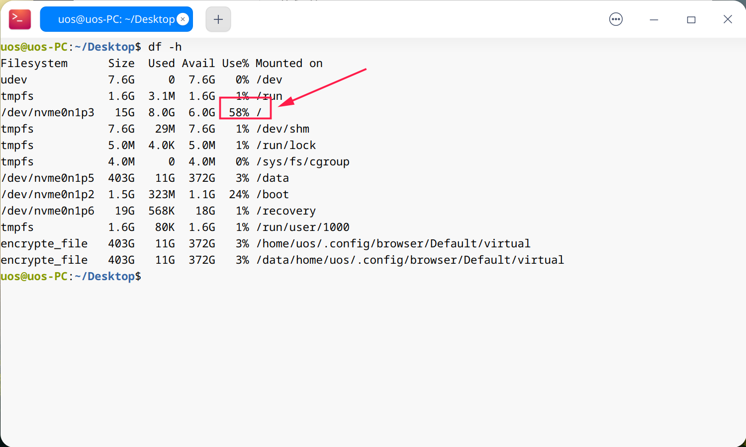Click the Filesystem column header
Screen dimensions: 746x447
(34, 64)
